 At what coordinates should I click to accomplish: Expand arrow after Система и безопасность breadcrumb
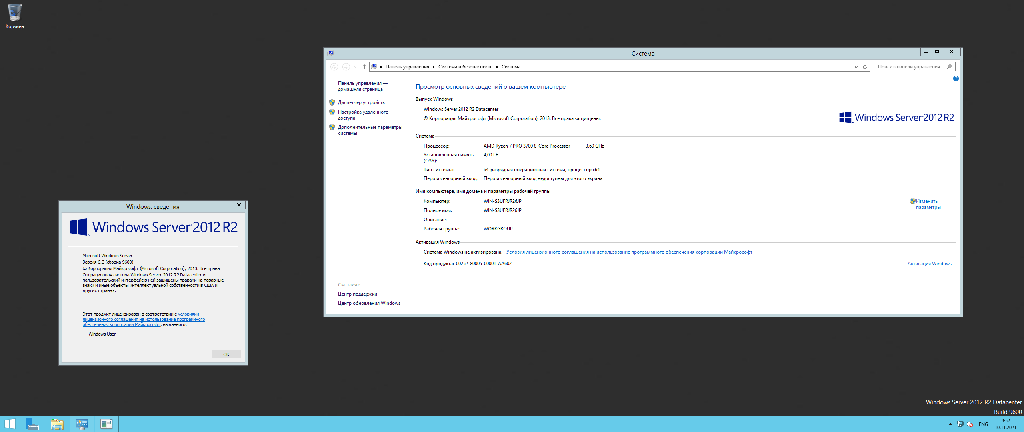497,67
